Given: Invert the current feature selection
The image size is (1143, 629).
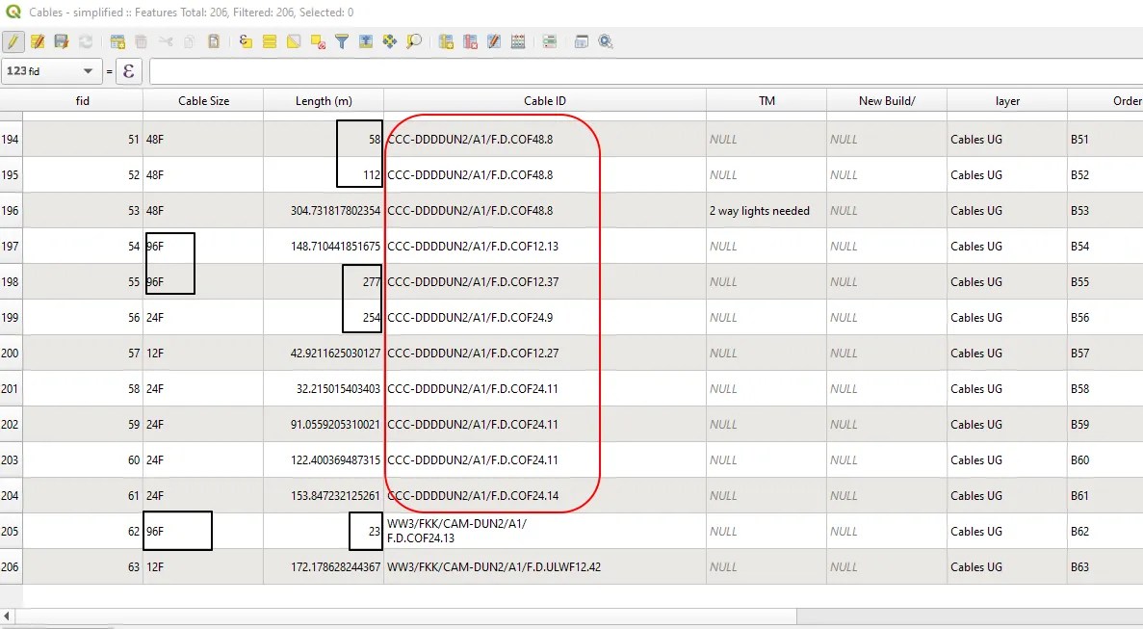Looking at the screenshot, I should click(294, 41).
